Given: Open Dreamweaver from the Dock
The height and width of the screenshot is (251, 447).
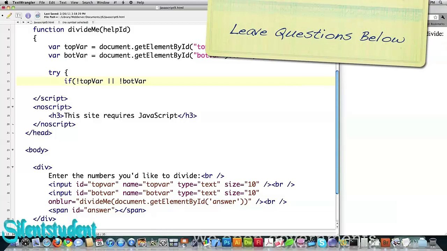Looking at the screenshot, I should coord(248,243).
